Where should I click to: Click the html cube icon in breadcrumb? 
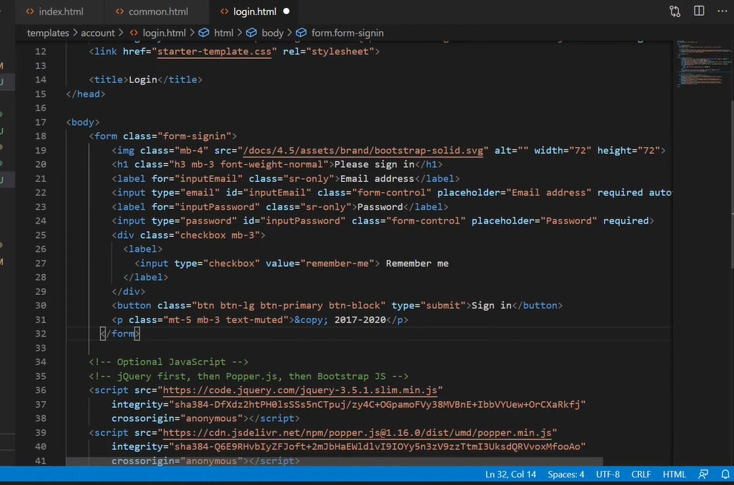(204, 33)
